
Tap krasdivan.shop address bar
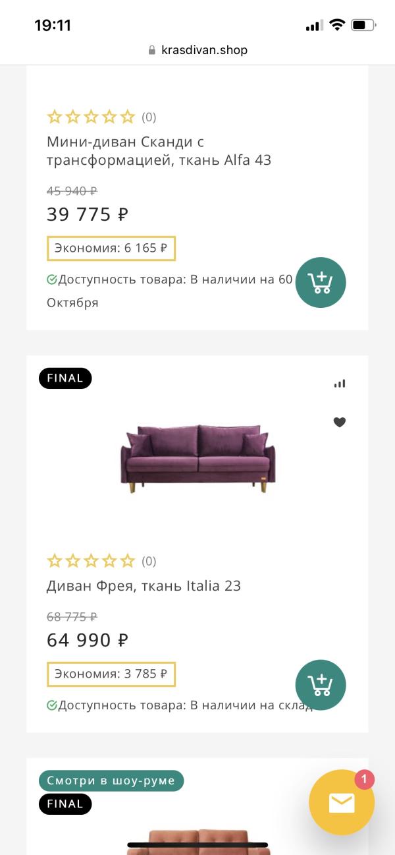pos(204,50)
